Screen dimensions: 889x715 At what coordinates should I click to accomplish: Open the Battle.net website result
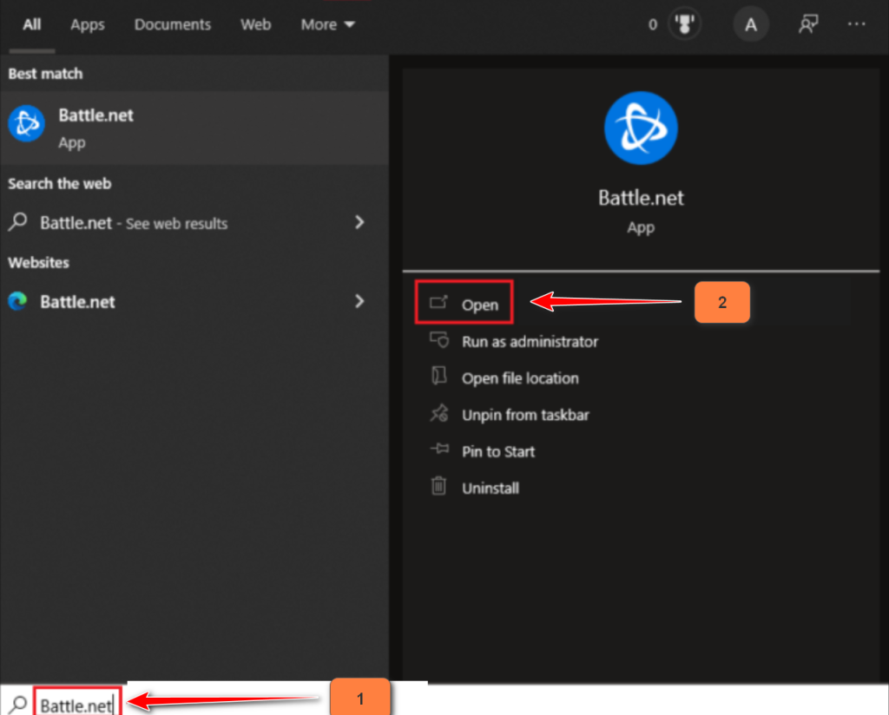[194, 301]
